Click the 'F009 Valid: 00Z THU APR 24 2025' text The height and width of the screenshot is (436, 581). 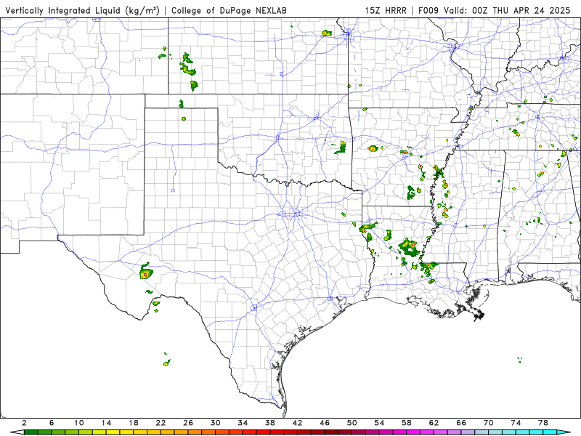click(x=495, y=11)
